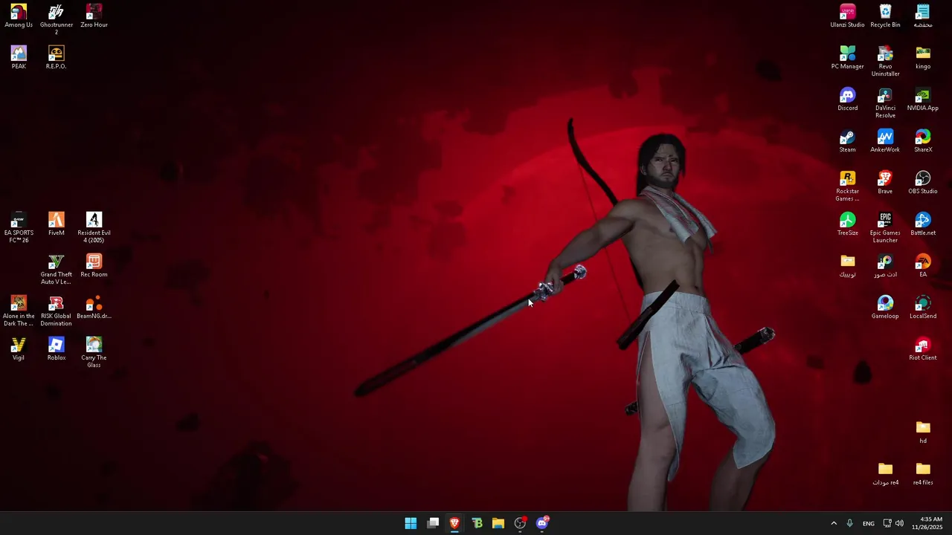Click the Rockstar Games Launcher icon
Image resolution: width=952 pixels, height=535 pixels.
[848, 187]
